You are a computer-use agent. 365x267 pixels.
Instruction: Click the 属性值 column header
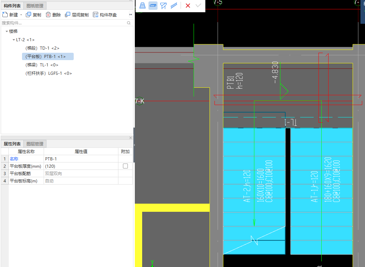81,151
